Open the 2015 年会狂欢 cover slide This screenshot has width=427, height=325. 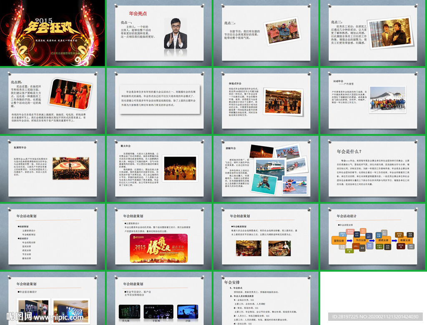point(52,33)
